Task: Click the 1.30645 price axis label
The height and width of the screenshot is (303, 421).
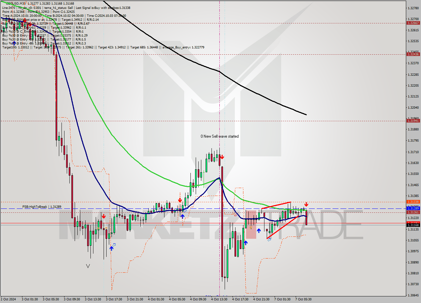Action: coord(413,295)
